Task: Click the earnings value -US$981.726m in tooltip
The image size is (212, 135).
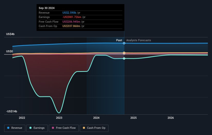Action: click(x=72, y=17)
